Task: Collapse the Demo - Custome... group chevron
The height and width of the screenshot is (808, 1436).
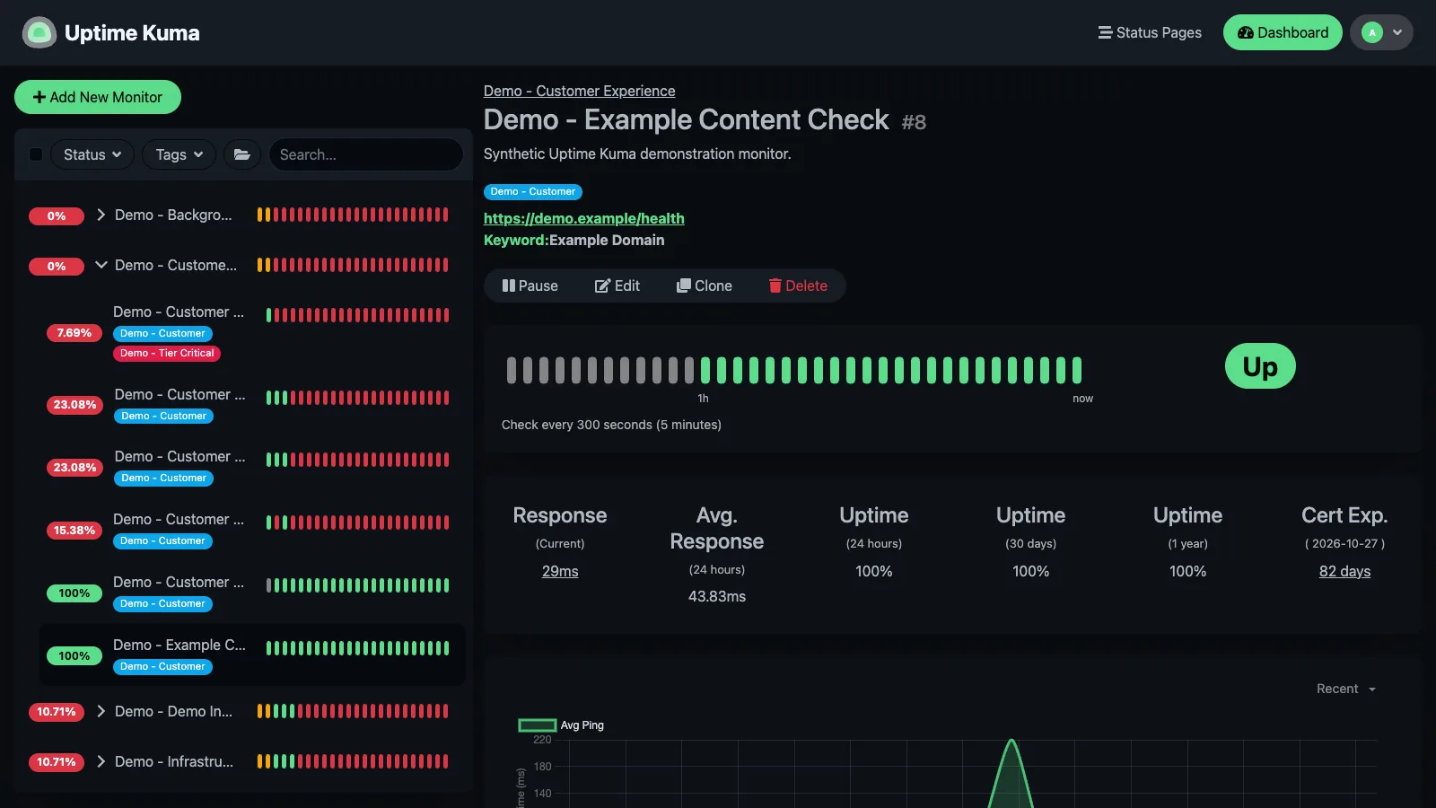Action: coord(101,265)
